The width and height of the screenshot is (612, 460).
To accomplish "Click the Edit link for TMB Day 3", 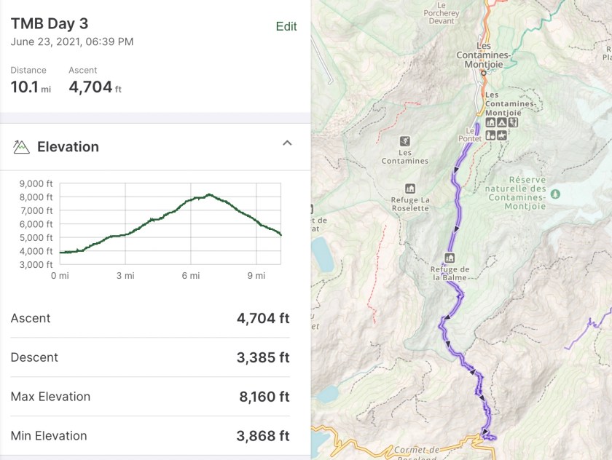I will (286, 26).
